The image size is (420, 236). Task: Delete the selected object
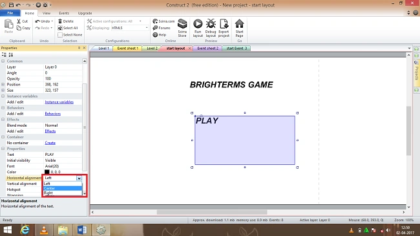tap(66, 21)
